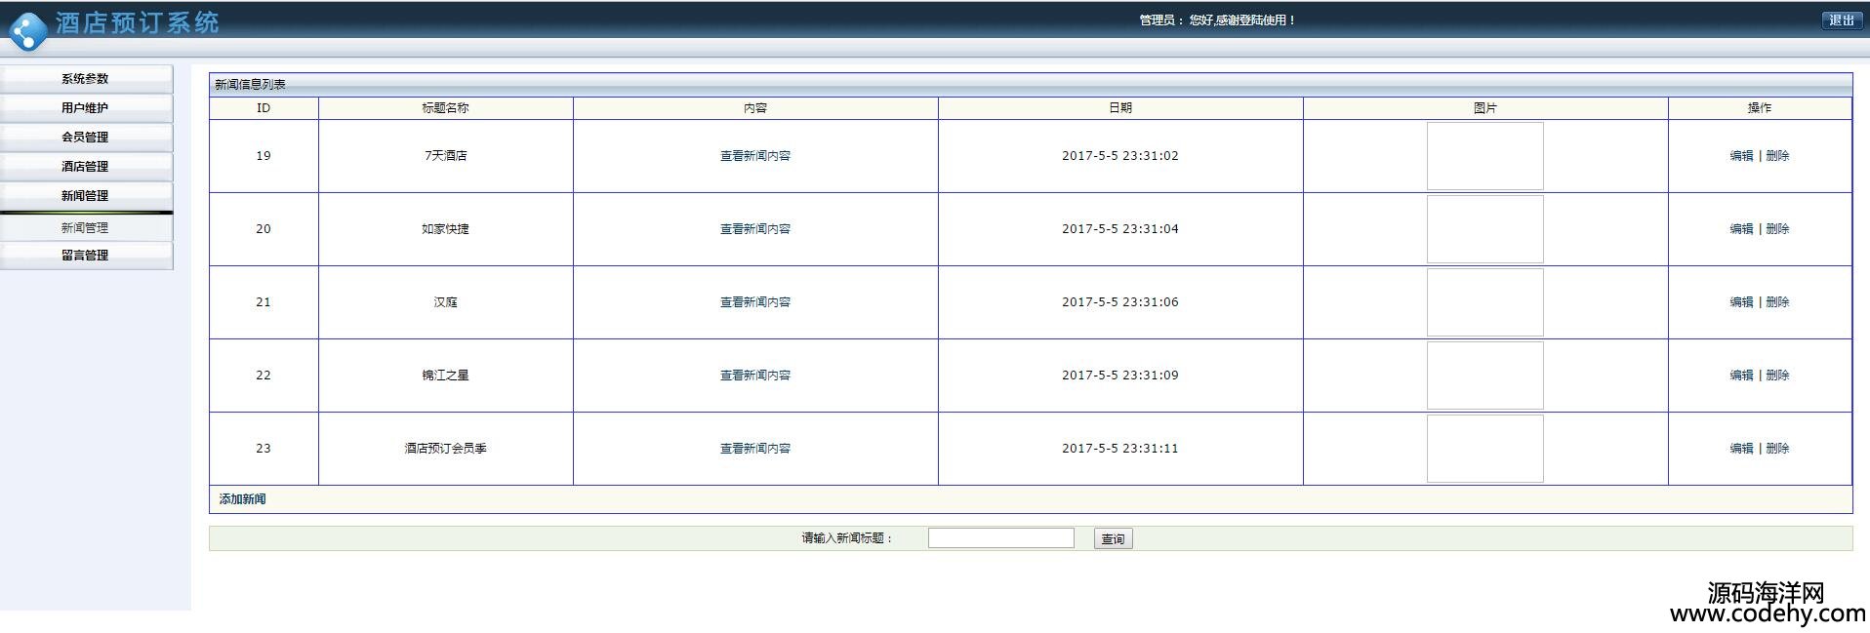Image resolution: width=1870 pixels, height=633 pixels.
Task: Click the 日期 column header
Action: coord(1120,108)
